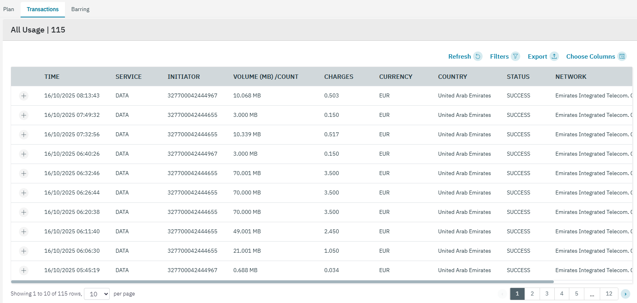Image resolution: width=637 pixels, height=303 pixels.
Task: Click the CHARGES column header
Action: point(338,77)
